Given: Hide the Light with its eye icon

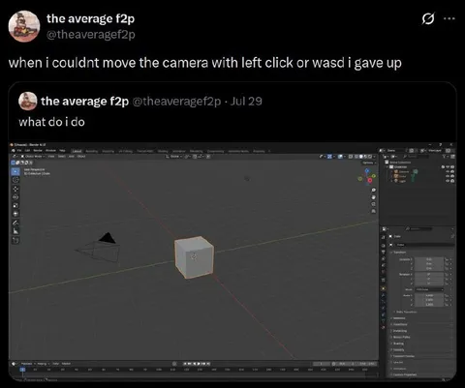Looking at the screenshot, I should 448,181.
